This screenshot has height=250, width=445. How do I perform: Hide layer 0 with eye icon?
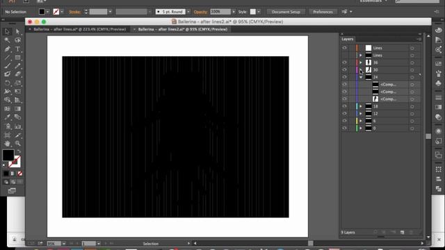[x=345, y=128]
